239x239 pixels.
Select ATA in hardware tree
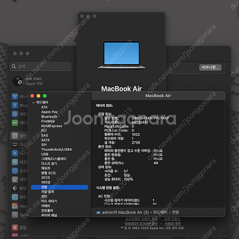44,107
